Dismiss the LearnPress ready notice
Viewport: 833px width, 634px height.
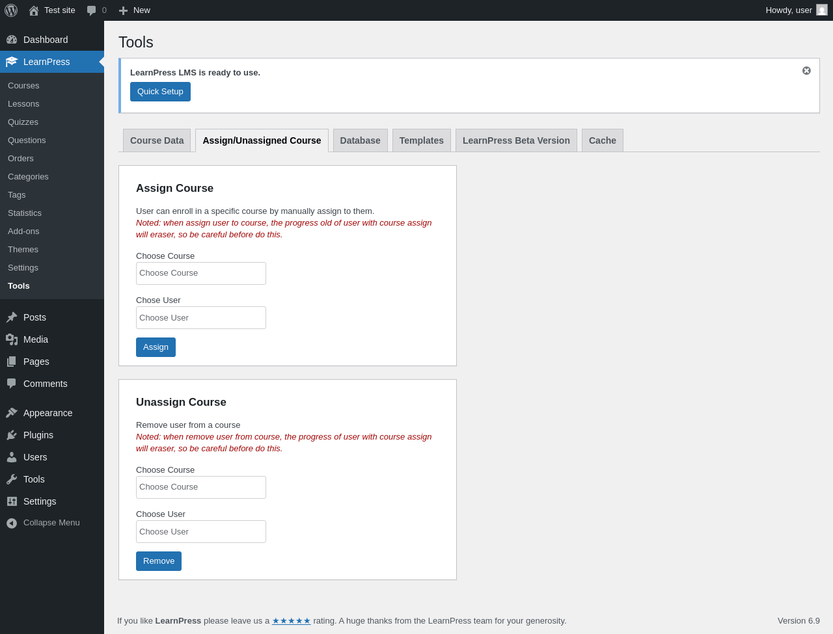[806, 71]
